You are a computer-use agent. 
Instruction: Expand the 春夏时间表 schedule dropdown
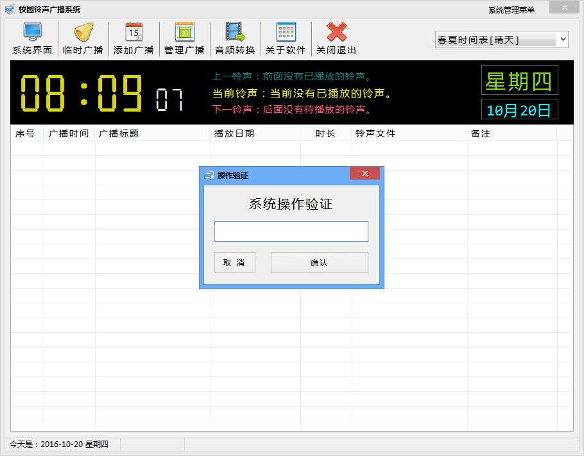point(563,40)
